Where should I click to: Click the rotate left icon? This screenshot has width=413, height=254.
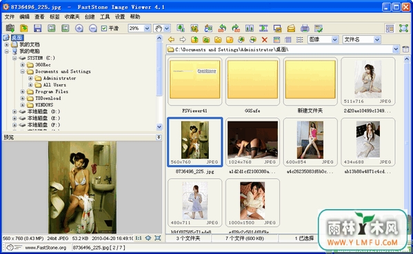(x=222, y=28)
